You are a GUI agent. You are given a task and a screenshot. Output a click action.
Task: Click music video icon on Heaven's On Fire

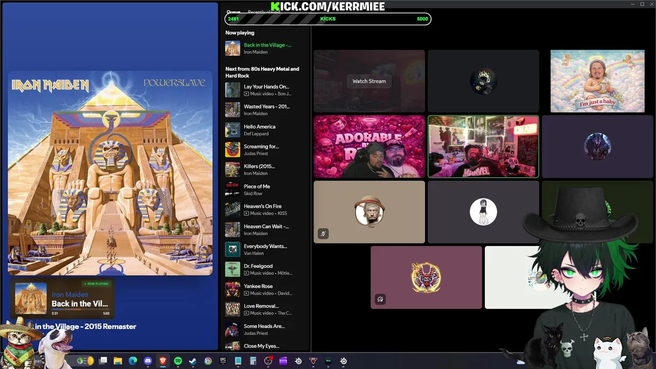[x=247, y=213]
